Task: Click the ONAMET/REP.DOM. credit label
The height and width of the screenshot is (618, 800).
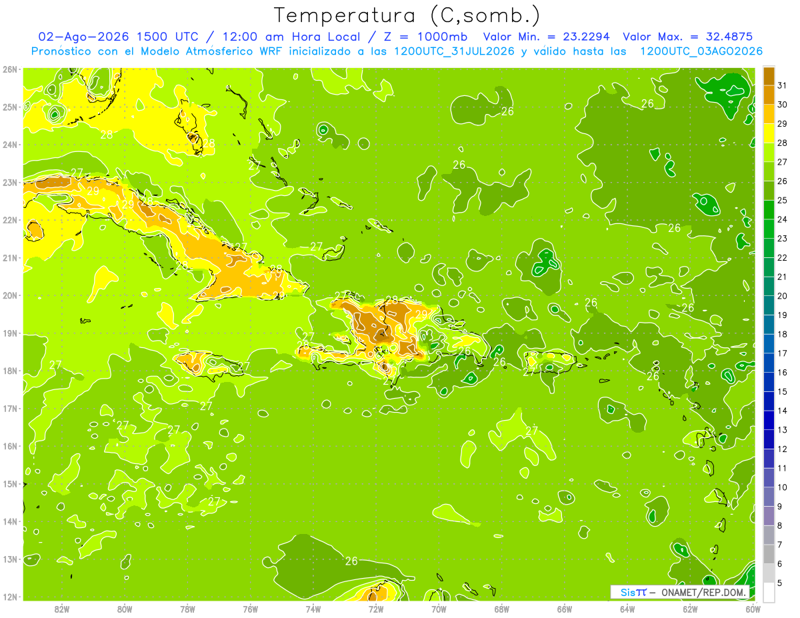Action: tap(703, 592)
